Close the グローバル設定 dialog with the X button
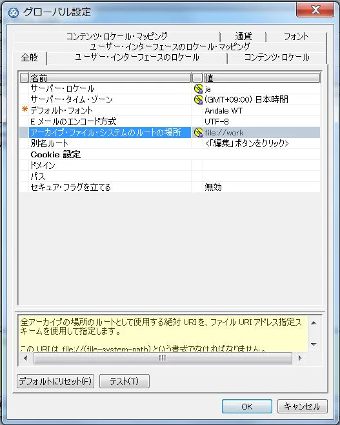The image size is (340, 425). (315, 10)
